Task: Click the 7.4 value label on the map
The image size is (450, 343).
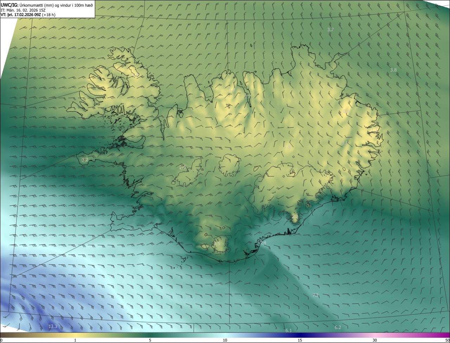Action: coord(263,243)
